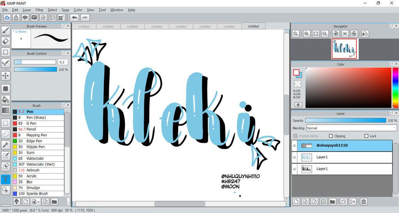Click the cloud save icon in toolbar
Viewport: 399px width, 213px height.
click(x=7, y=18)
